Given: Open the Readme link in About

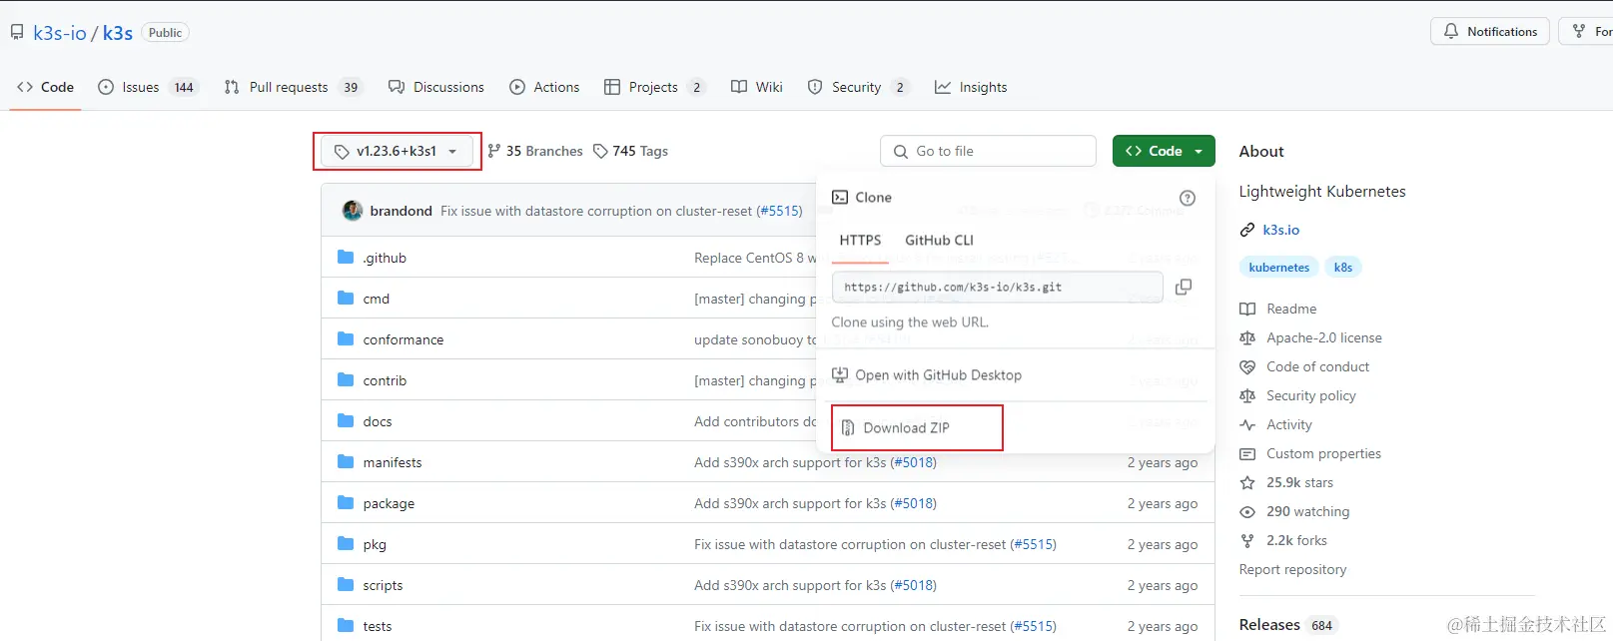Looking at the screenshot, I should pyautogui.click(x=1291, y=309).
